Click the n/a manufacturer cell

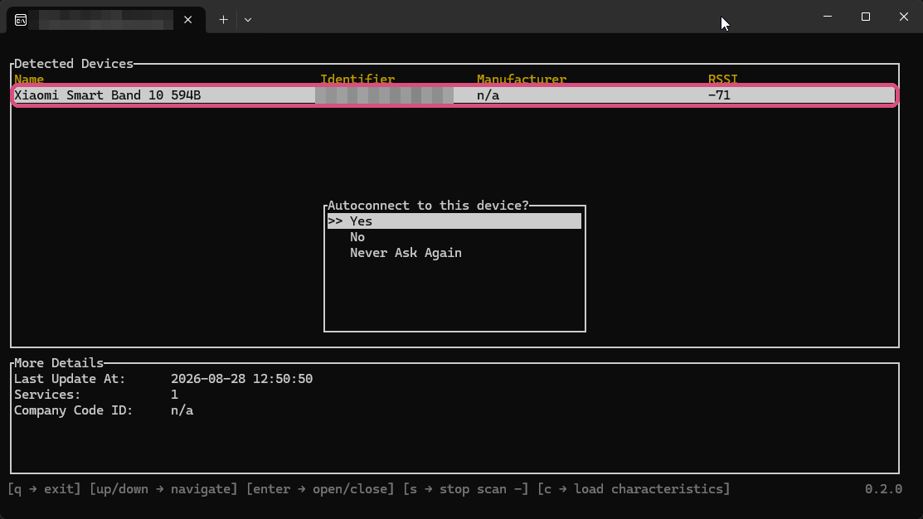488,95
